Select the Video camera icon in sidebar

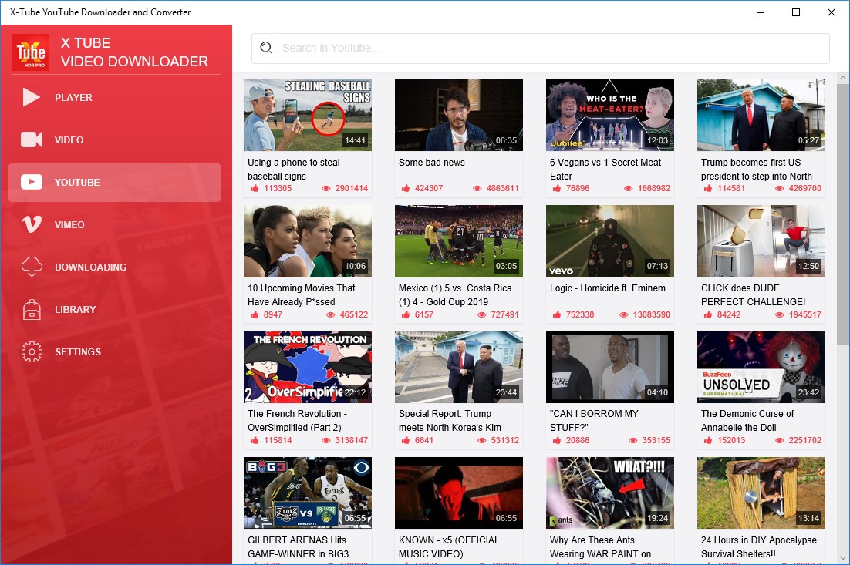32,140
